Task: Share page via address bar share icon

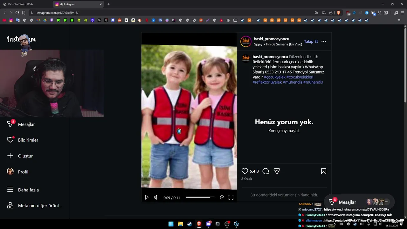Action: [x=331, y=13]
